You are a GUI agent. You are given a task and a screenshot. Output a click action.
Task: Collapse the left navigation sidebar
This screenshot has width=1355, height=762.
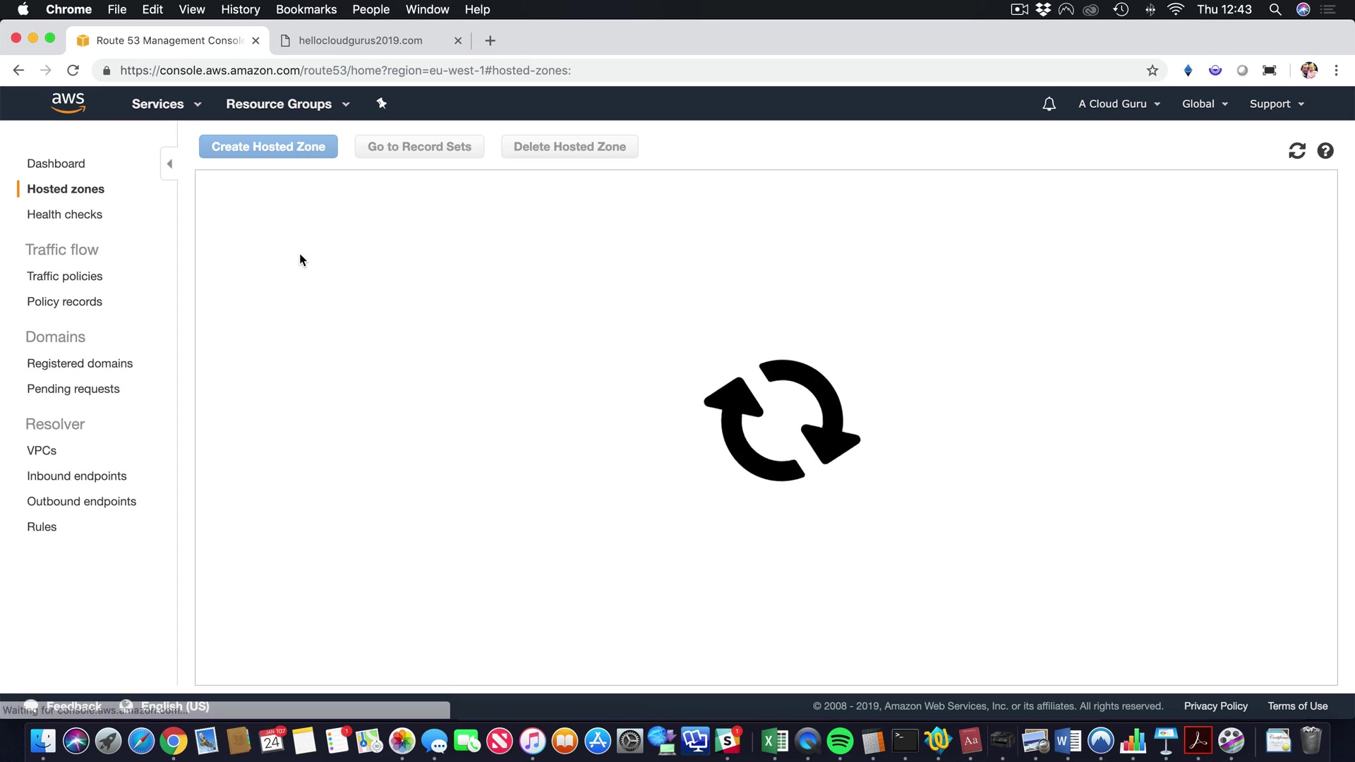point(169,164)
